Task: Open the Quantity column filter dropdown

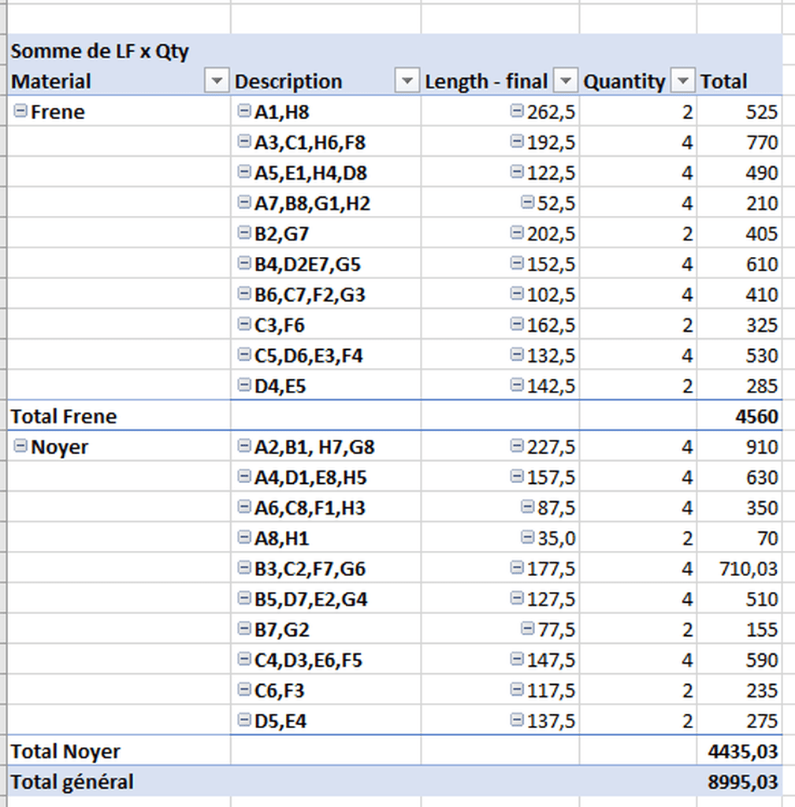Action: [683, 81]
